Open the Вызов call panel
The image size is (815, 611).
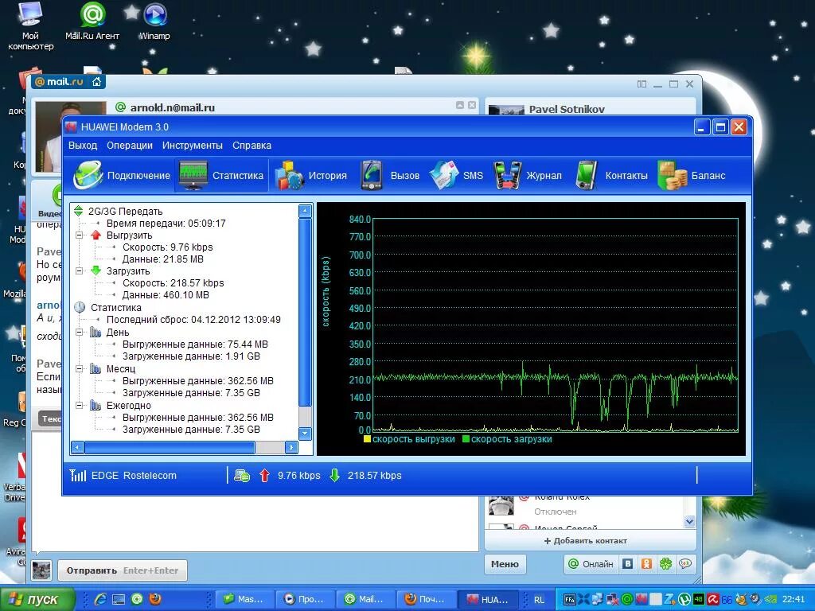click(390, 176)
